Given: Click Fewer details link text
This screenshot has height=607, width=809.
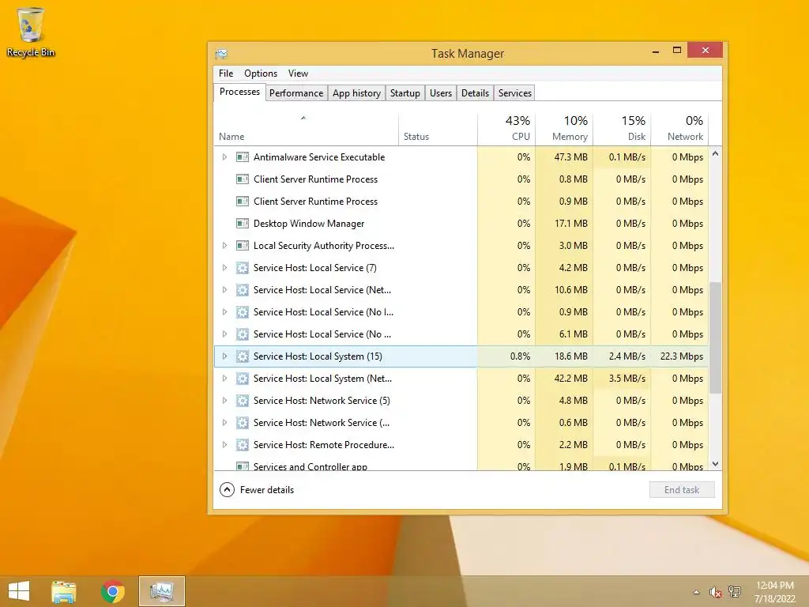Looking at the screenshot, I should pyautogui.click(x=267, y=490).
